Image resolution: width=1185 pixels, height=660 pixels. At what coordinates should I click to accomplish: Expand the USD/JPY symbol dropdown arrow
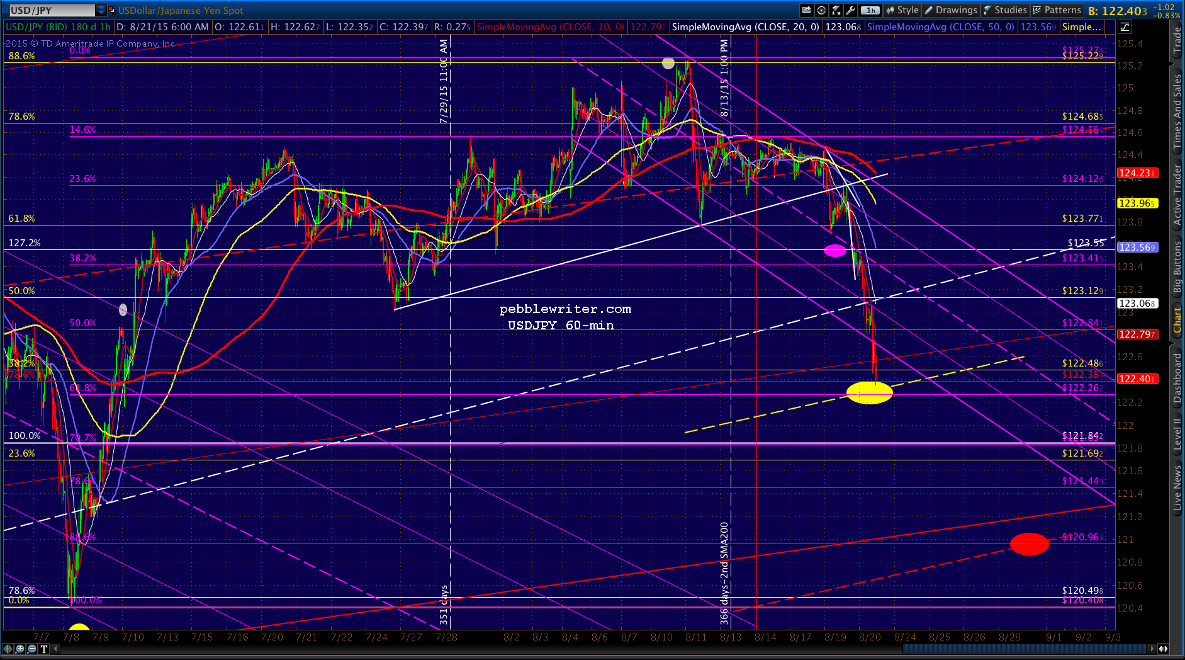(x=101, y=10)
